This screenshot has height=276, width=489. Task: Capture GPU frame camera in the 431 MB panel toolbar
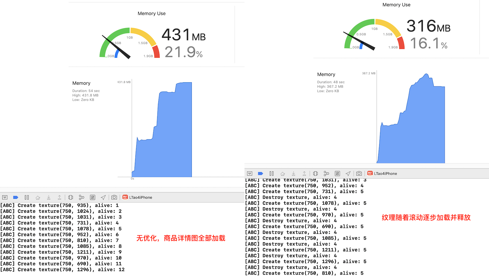[114, 197]
